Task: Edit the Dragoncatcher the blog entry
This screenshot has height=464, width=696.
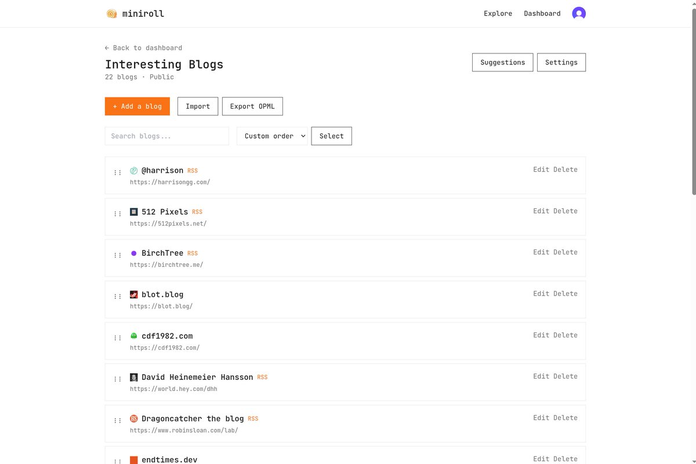Action: point(541,418)
